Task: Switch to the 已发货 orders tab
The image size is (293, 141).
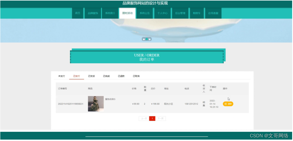Action: tap(91, 76)
